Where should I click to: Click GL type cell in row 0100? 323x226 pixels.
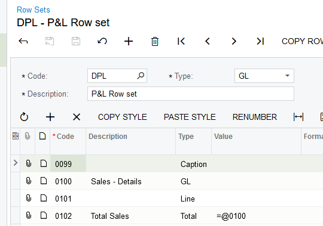193,181
